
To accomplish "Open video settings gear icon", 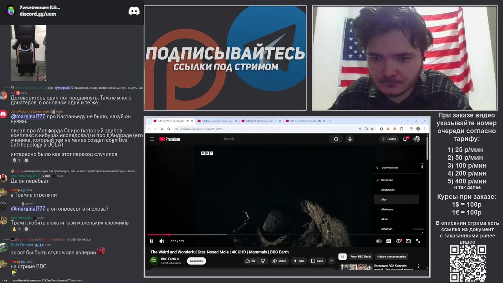I will [399, 241].
